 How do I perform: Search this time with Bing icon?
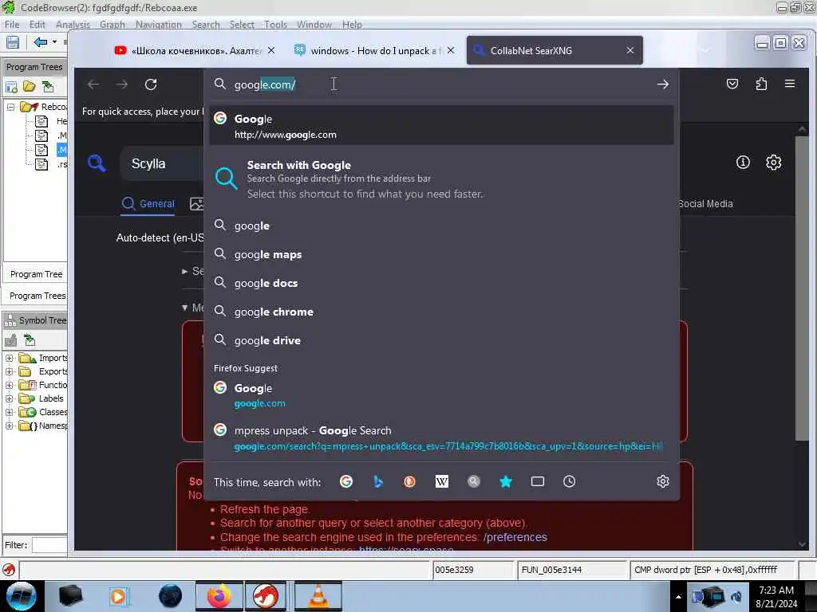[x=377, y=481]
